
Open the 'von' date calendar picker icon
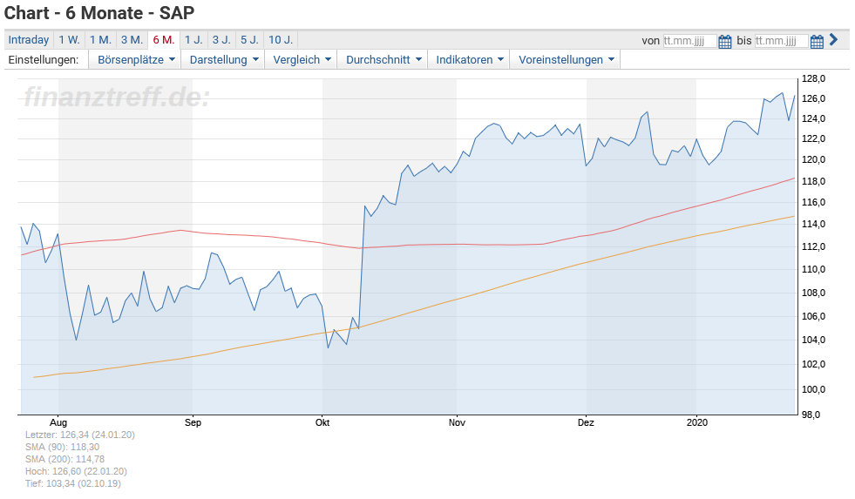click(724, 42)
